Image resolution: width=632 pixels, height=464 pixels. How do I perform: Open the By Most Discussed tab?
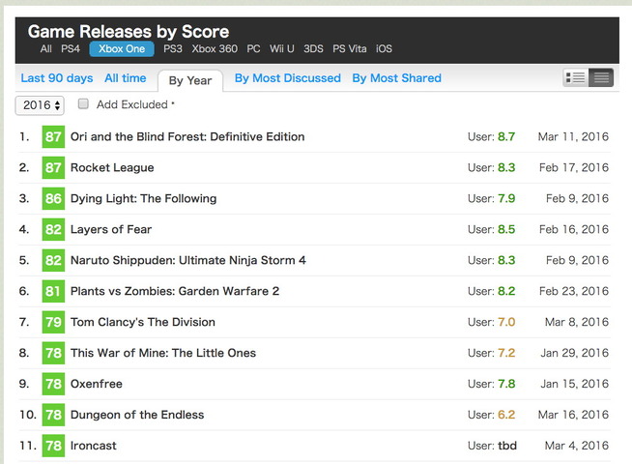click(x=288, y=78)
